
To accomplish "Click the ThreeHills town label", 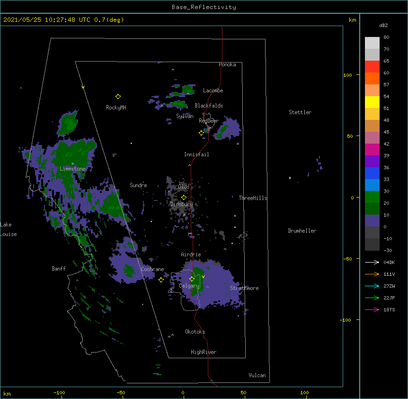I will pos(253,198).
